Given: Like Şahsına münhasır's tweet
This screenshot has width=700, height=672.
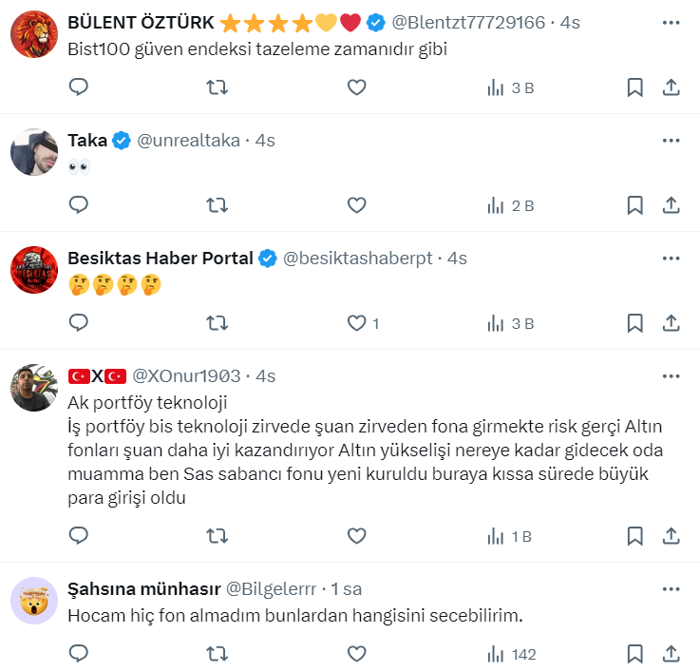Looking at the screenshot, I should tap(356, 654).
